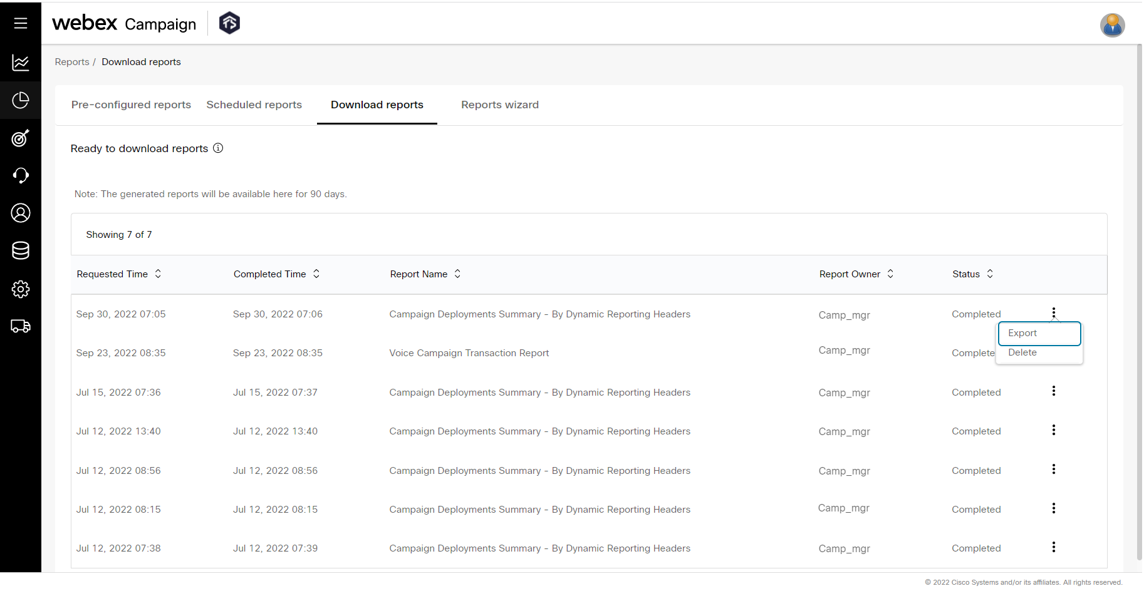Sort by Requested Time column arrows
1144x596 pixels.
point(158,274)
